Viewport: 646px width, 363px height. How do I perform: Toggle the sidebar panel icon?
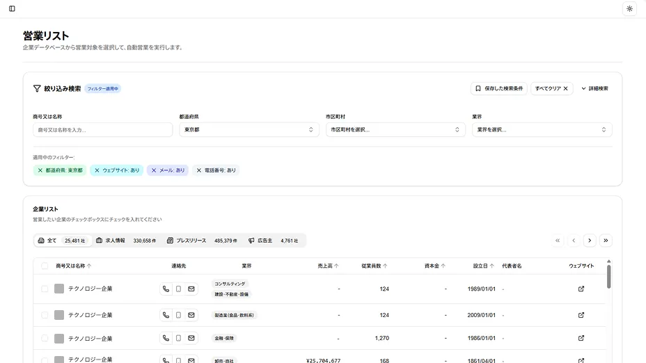pyautogui.click(x=12, y=8)
